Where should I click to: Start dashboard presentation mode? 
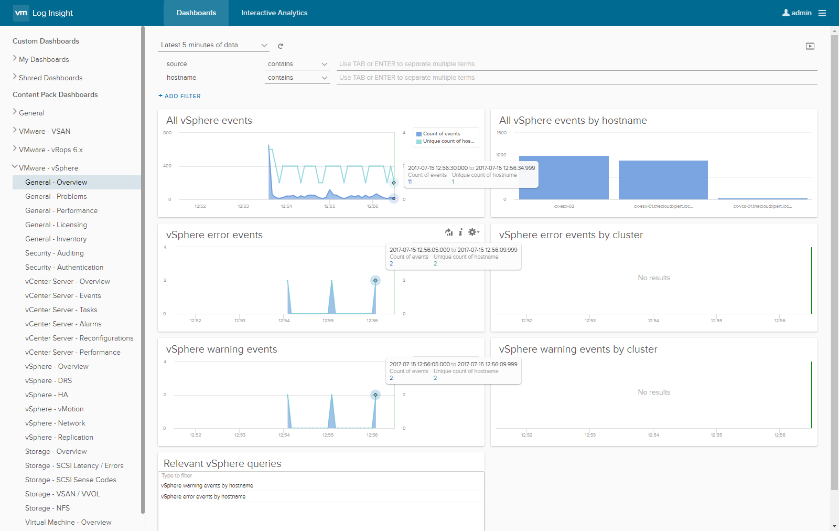coord(810,46)
